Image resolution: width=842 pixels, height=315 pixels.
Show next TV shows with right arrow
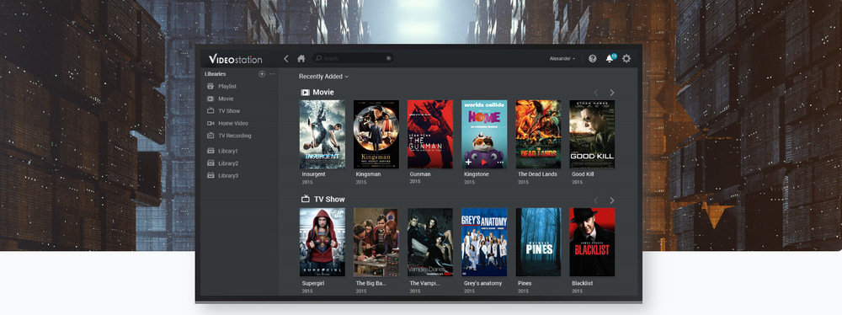coord(611,200)
